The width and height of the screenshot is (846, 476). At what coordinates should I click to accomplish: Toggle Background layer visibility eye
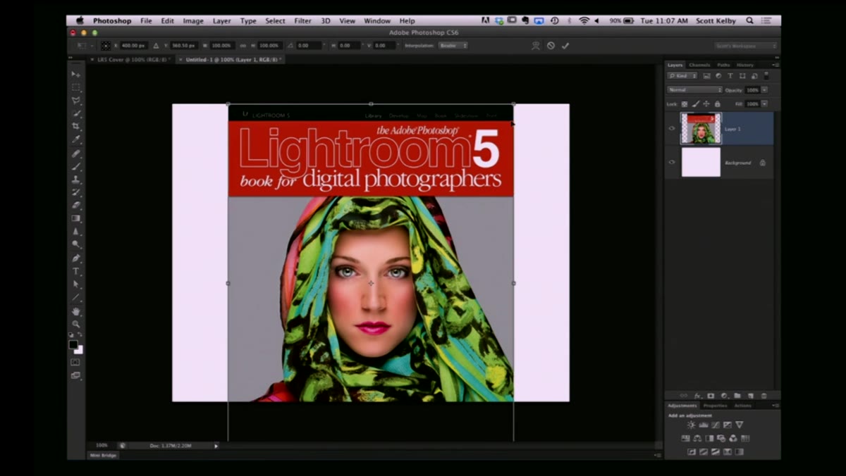[x=671, y=162]
